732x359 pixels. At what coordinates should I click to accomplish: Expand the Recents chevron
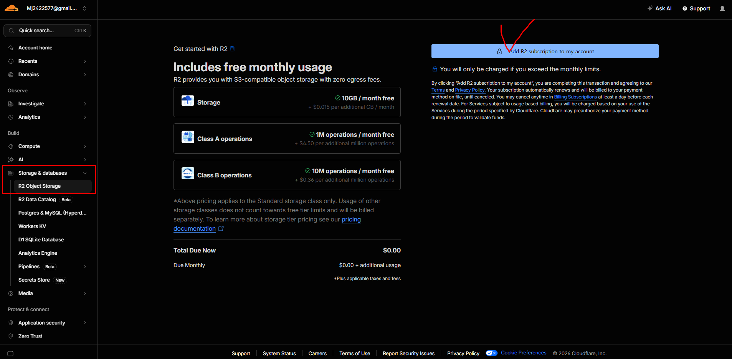85,61
